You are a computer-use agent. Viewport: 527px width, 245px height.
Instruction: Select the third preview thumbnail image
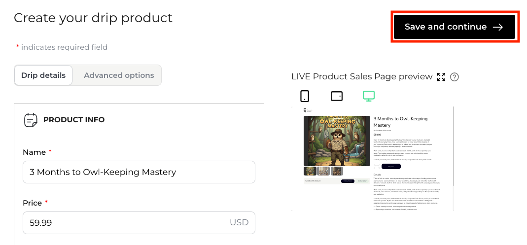337,171
